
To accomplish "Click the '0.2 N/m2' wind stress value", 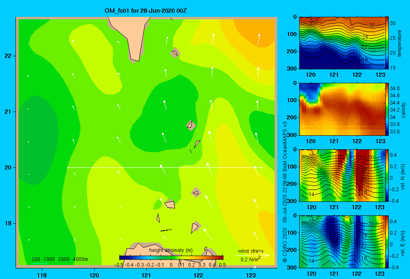I will (x=251, y=259).
